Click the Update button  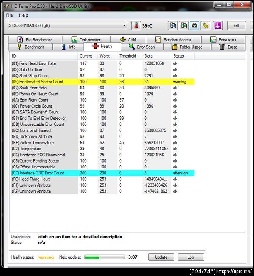coord(161,257)
